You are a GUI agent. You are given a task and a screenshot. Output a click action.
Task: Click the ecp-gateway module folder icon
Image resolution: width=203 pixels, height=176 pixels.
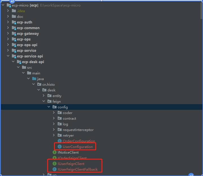point(14,34)
